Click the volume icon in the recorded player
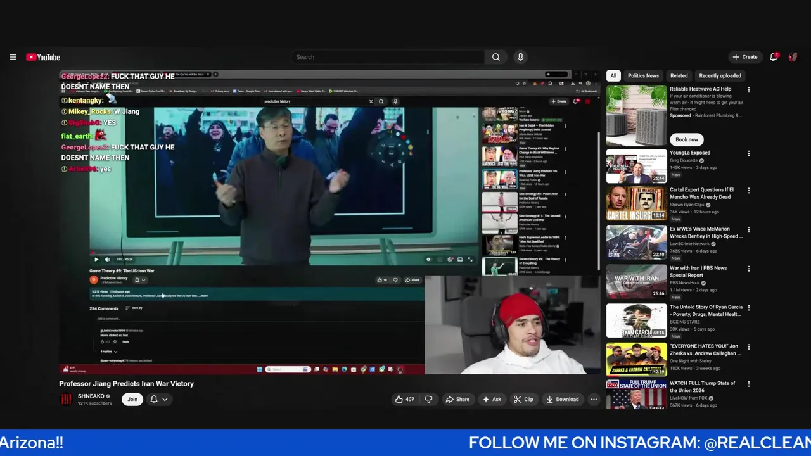The height and width of the screenshot is (456, 811). tap(107, 259)
